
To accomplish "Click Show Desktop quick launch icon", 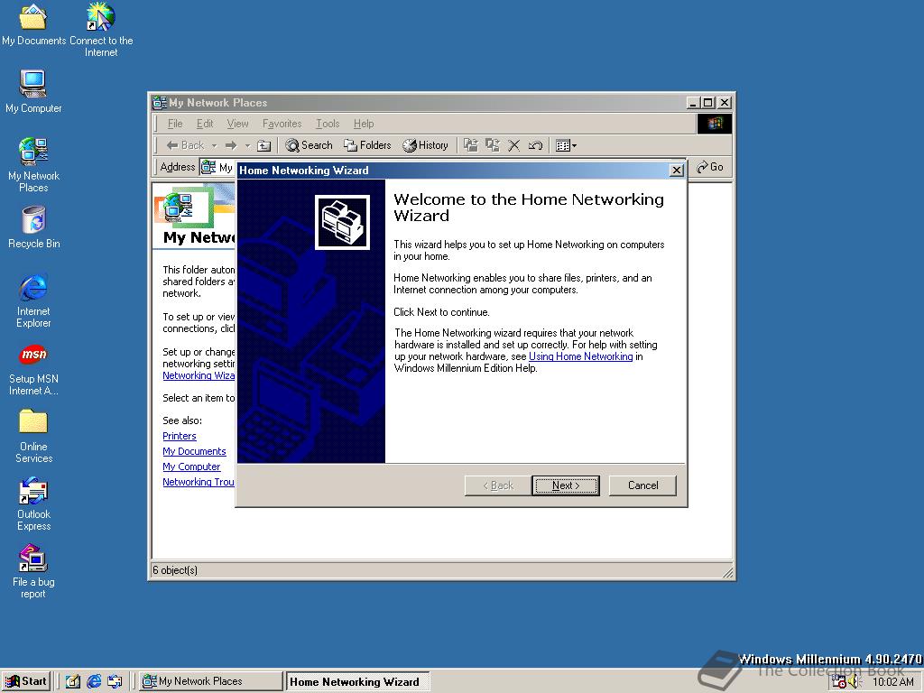I will pos(72,682).
